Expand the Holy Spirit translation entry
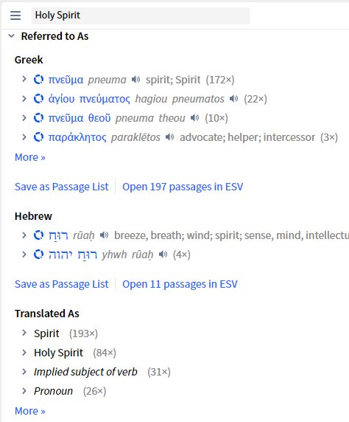This screenshot has height=422, width=349. tap(24, 353)
